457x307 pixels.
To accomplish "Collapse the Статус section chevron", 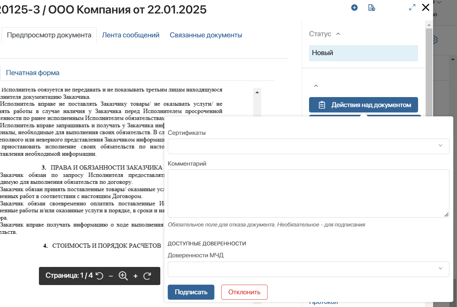I will 338,34.
